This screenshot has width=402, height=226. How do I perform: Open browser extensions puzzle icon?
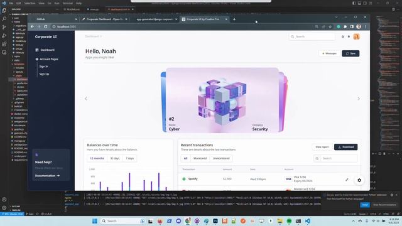tap(345, 26)
